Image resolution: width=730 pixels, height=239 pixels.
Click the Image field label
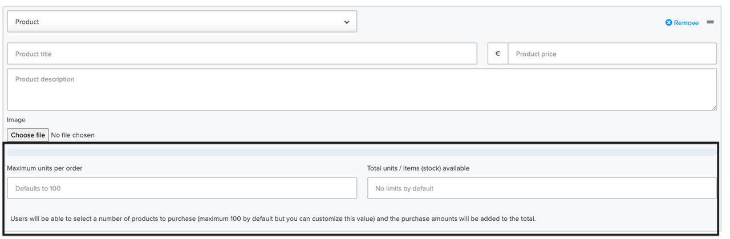tap(16, 120)
